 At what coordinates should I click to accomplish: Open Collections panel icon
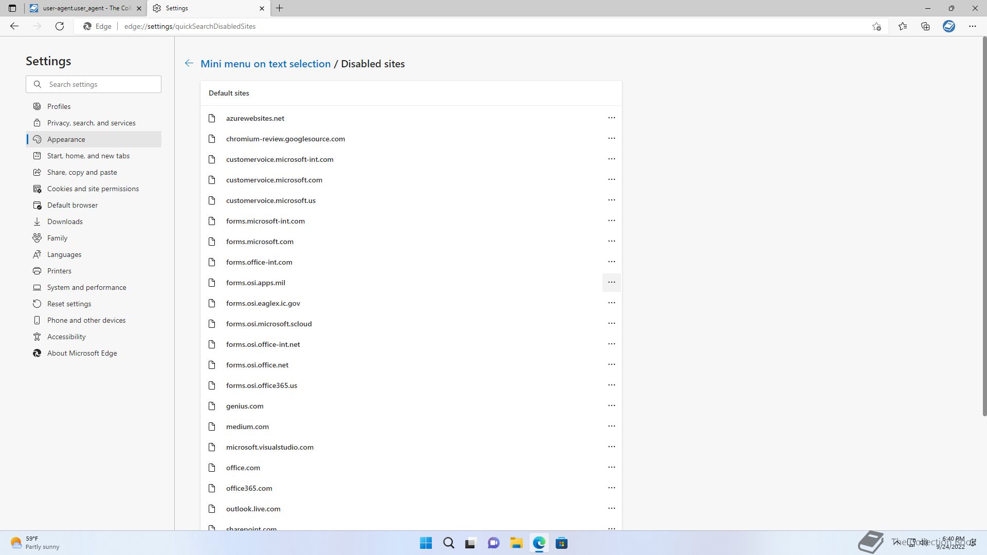pos(925,26)
